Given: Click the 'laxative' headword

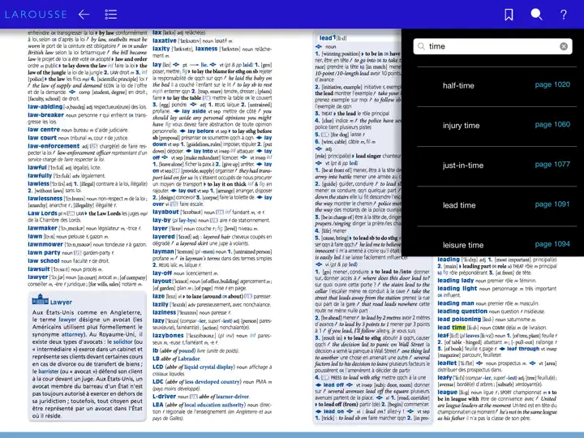Looking at the screenshot, I should coord(164,41).
